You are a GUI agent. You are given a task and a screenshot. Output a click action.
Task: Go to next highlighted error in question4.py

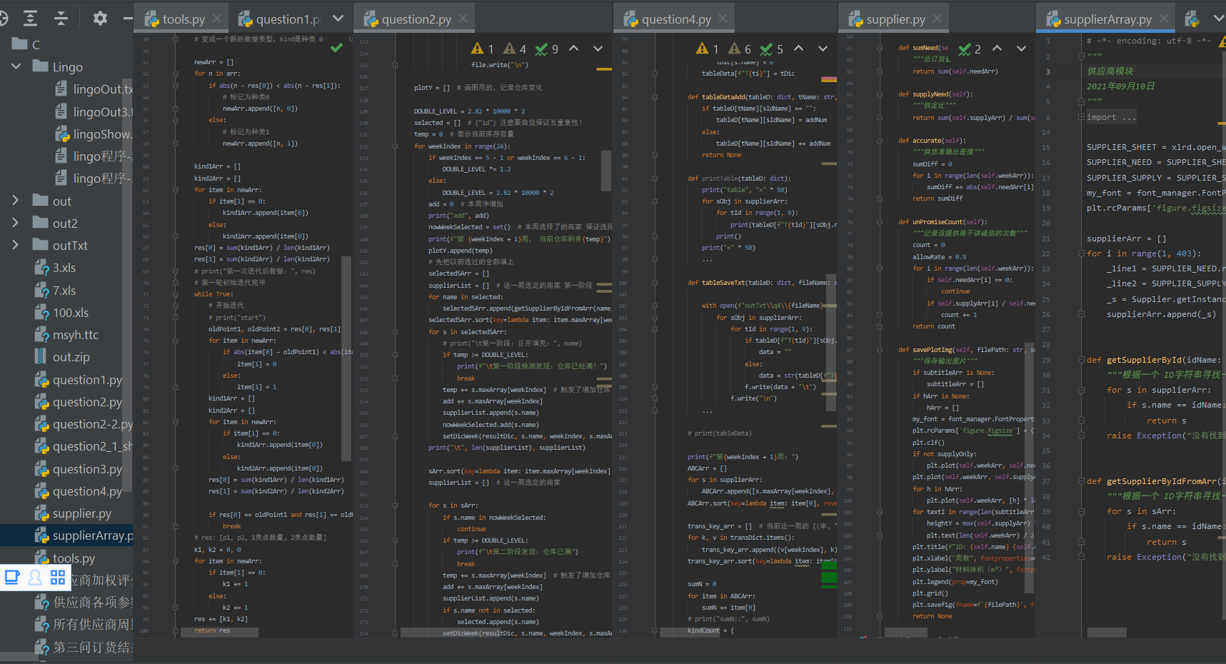823,49
